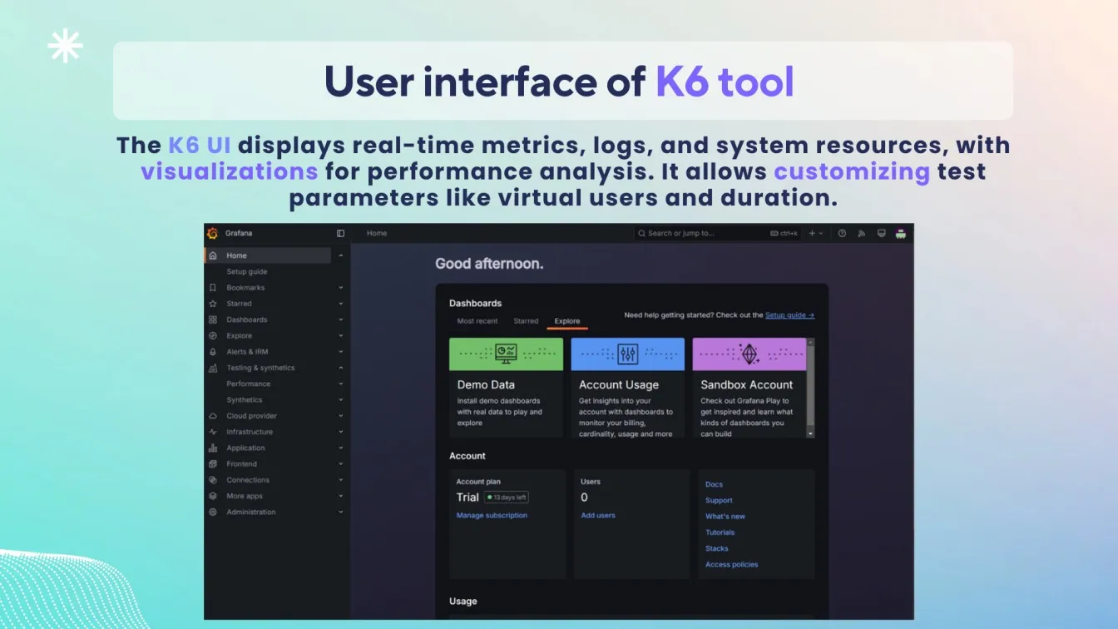Collapse the Testing & synthetics chevron

341,368
